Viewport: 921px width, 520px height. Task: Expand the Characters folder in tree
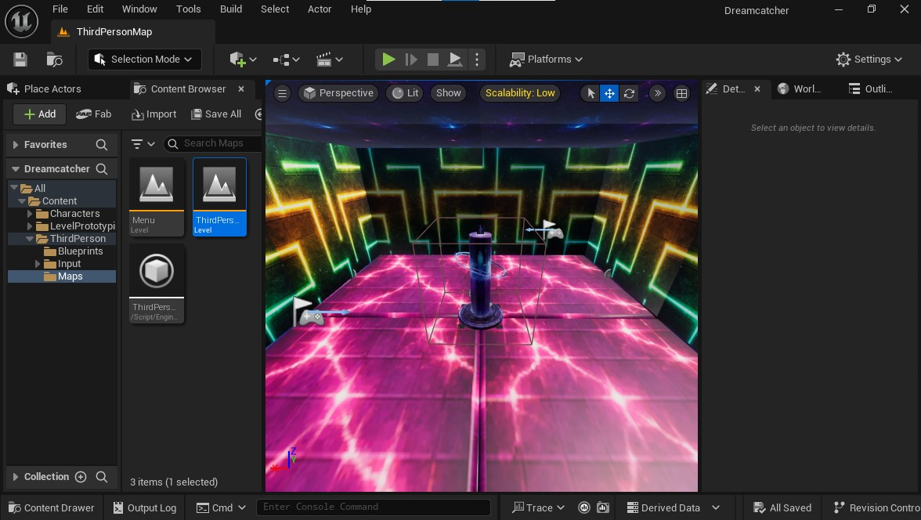pos(31,214)
